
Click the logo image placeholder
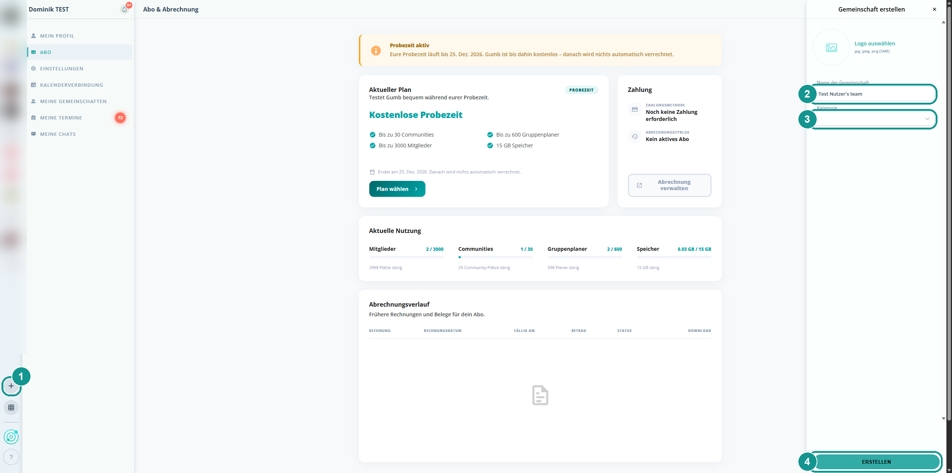(832, 48)
